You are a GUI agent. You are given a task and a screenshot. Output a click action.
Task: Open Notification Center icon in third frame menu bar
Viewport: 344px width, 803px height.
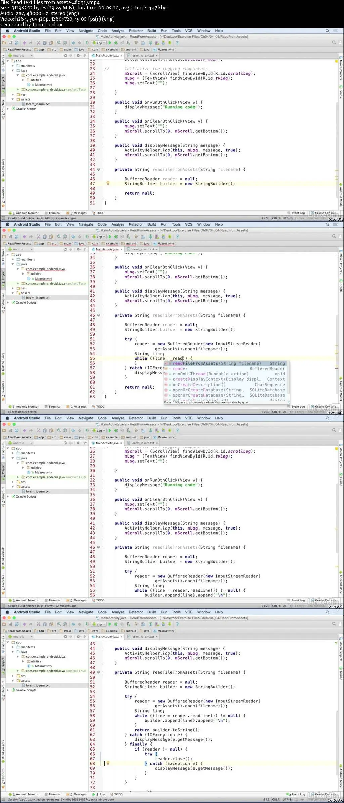[335, 418]
